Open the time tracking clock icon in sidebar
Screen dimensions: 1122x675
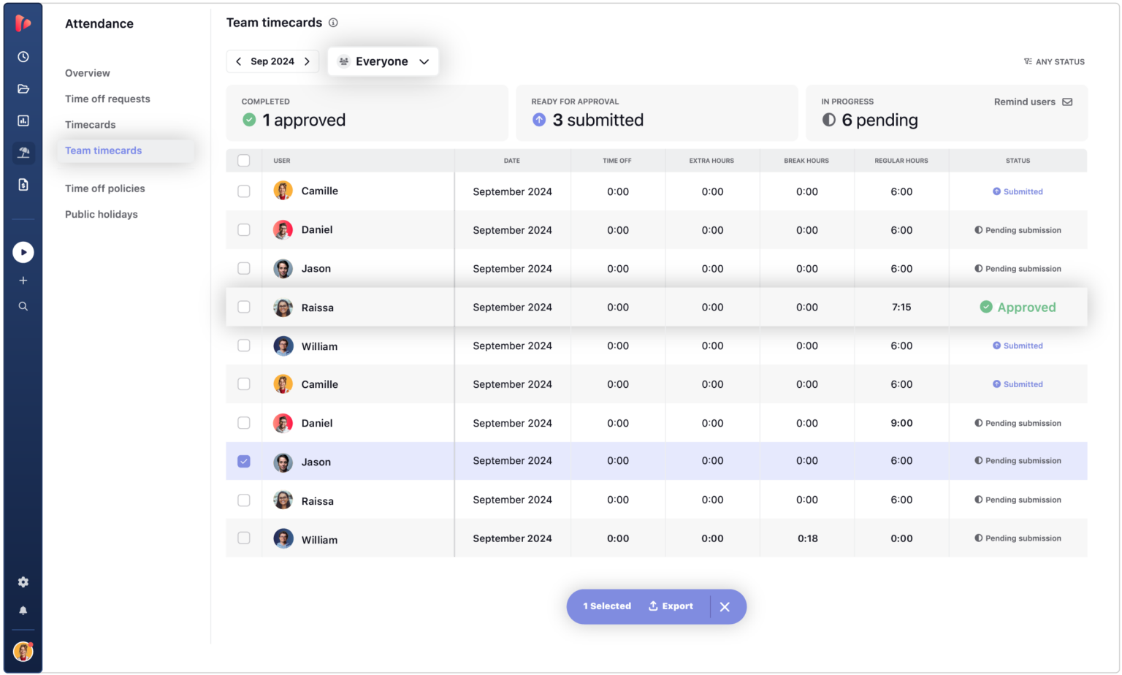[23, 56]
